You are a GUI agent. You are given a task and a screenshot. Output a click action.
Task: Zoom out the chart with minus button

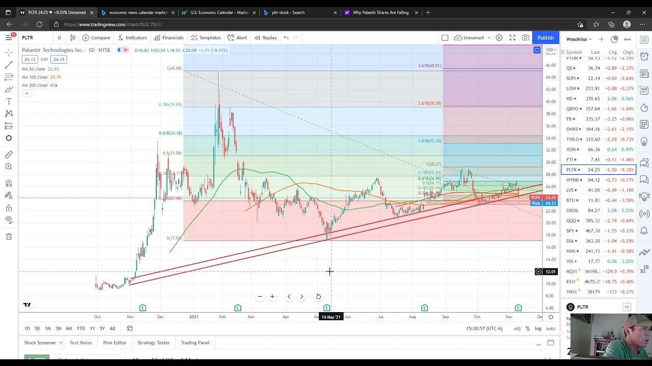[x=260, y=296]
